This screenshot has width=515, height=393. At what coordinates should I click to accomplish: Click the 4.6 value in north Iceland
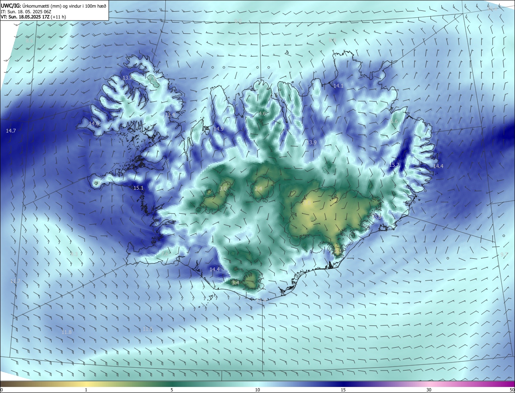click(262, 114)
